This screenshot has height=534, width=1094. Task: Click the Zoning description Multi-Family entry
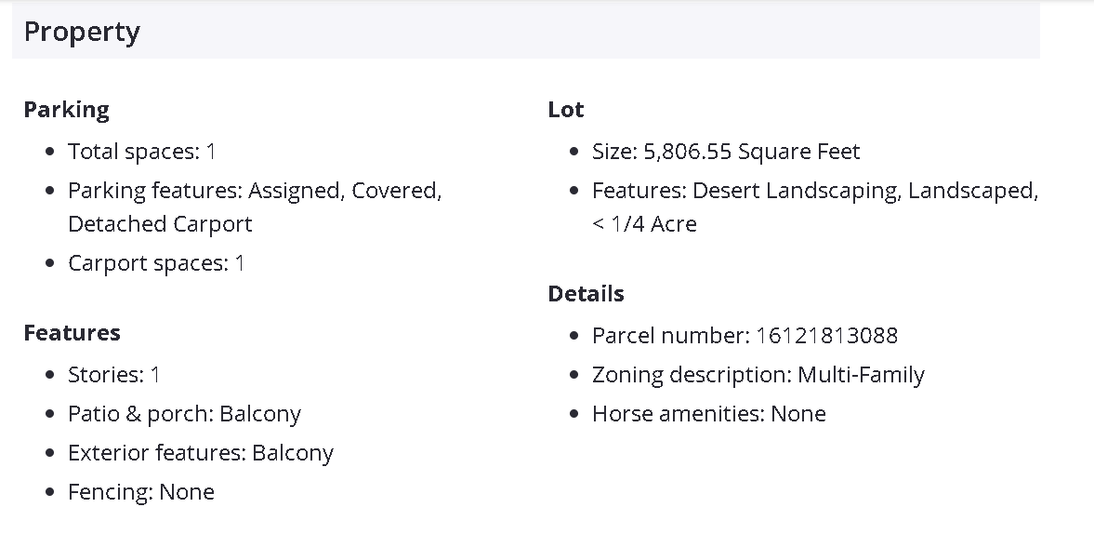click(x=758, y=375)
